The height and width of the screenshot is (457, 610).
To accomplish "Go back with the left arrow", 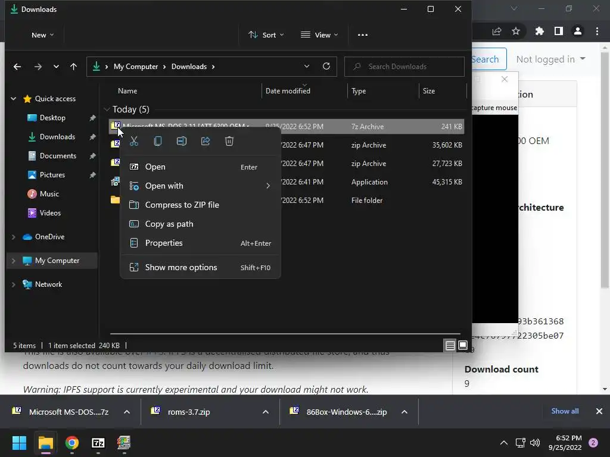I will click(x=17, y=67).
